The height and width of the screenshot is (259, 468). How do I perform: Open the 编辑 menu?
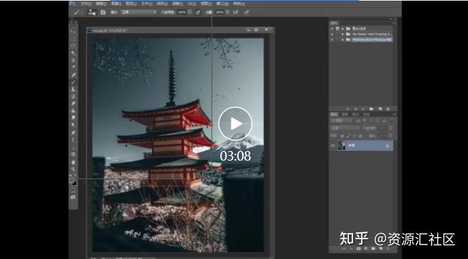(x=101, y=4)
